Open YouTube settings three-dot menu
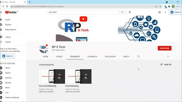 [x=166, y=12]
